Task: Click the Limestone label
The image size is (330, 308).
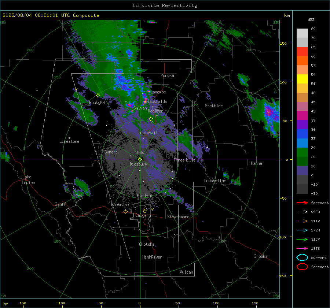Action: (x=69, y=141)
